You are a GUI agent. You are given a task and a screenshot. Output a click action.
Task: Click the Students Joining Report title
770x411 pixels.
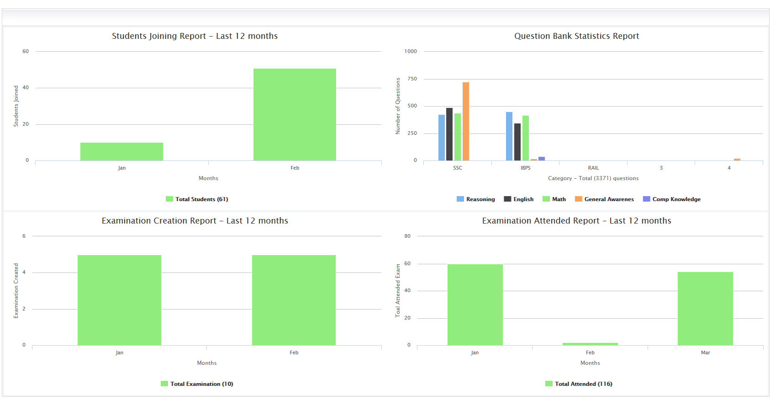click(x=195, y=36)
